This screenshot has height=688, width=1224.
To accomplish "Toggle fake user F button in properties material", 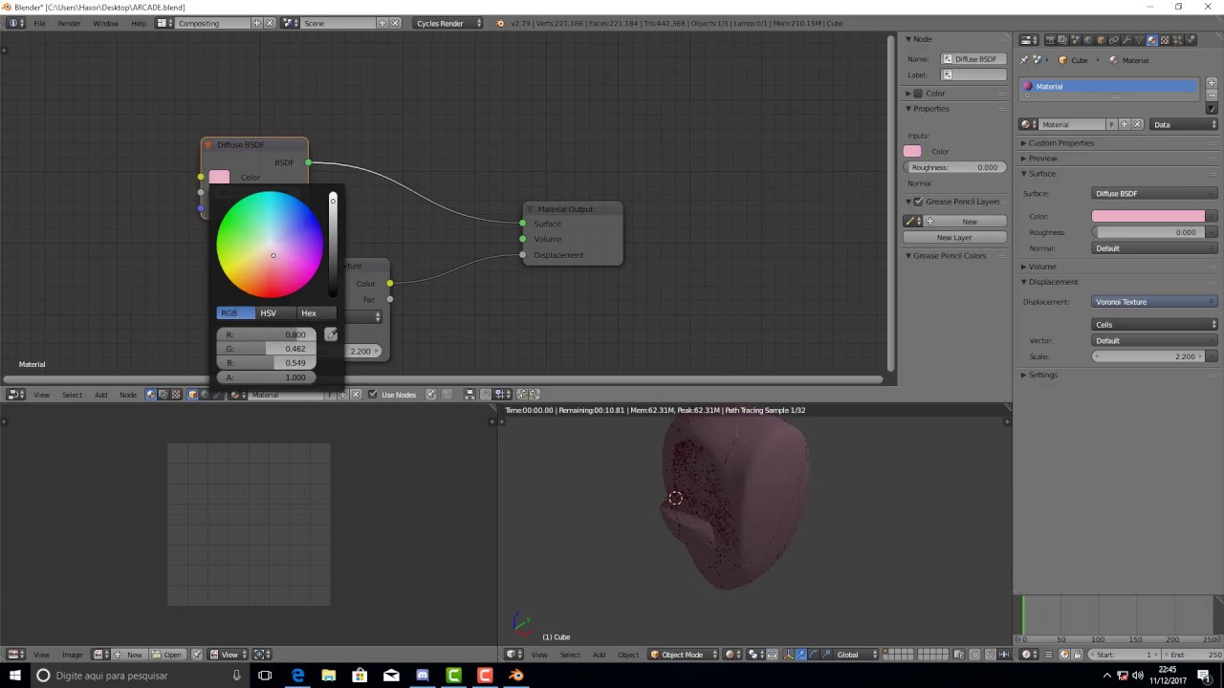I will (x=1111, y=124).
